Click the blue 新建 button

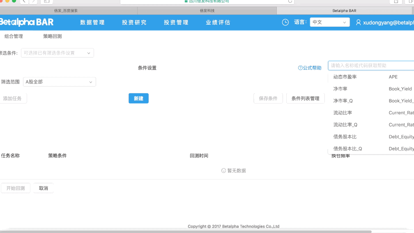point(139,98)
